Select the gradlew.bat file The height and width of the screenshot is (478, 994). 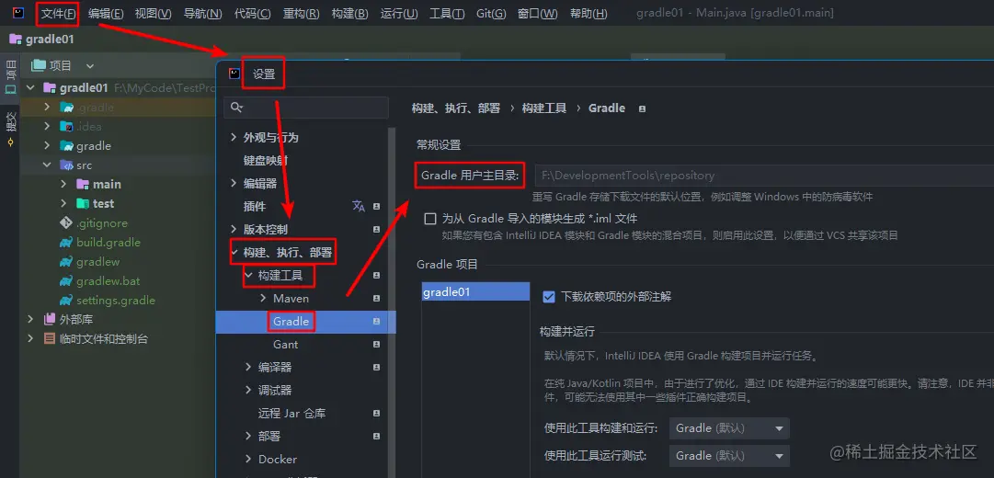click(x=108, y=281)
